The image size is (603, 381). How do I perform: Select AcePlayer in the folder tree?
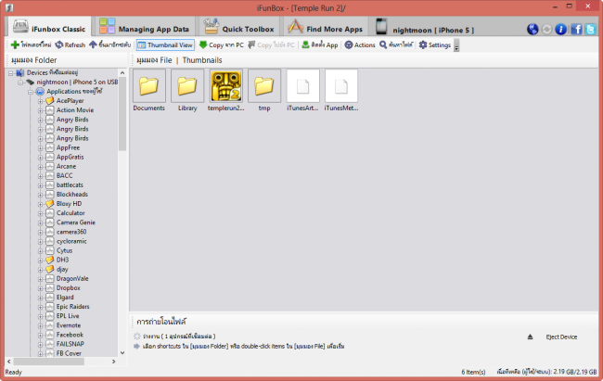click(x=70, y=101)
